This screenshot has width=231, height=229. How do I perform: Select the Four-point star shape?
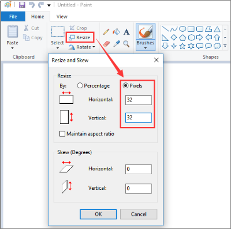[174, 46]
